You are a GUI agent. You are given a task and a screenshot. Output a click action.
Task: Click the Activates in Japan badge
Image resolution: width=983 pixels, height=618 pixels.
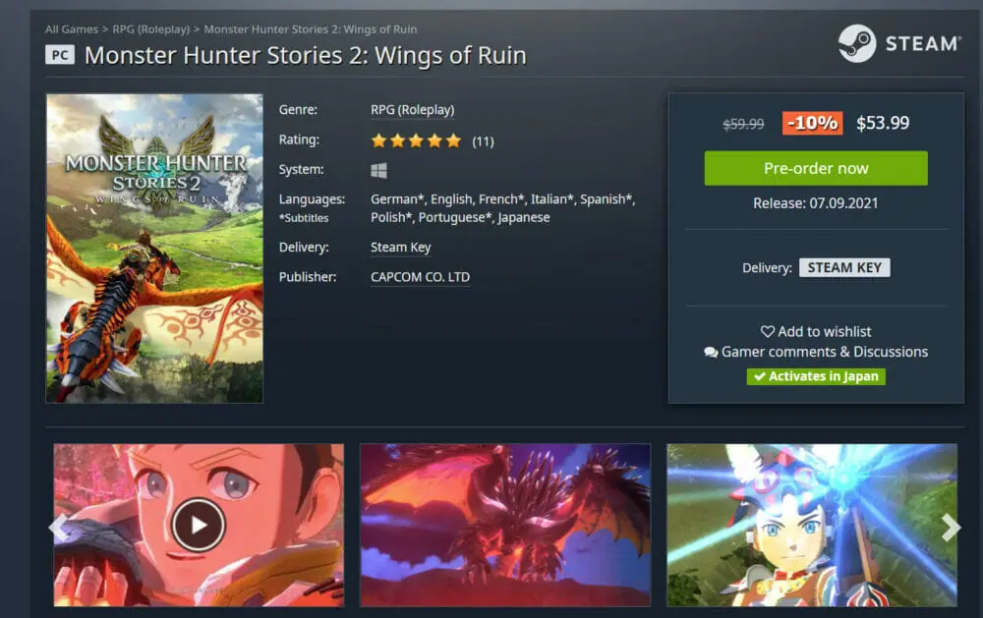click(816, 376)
